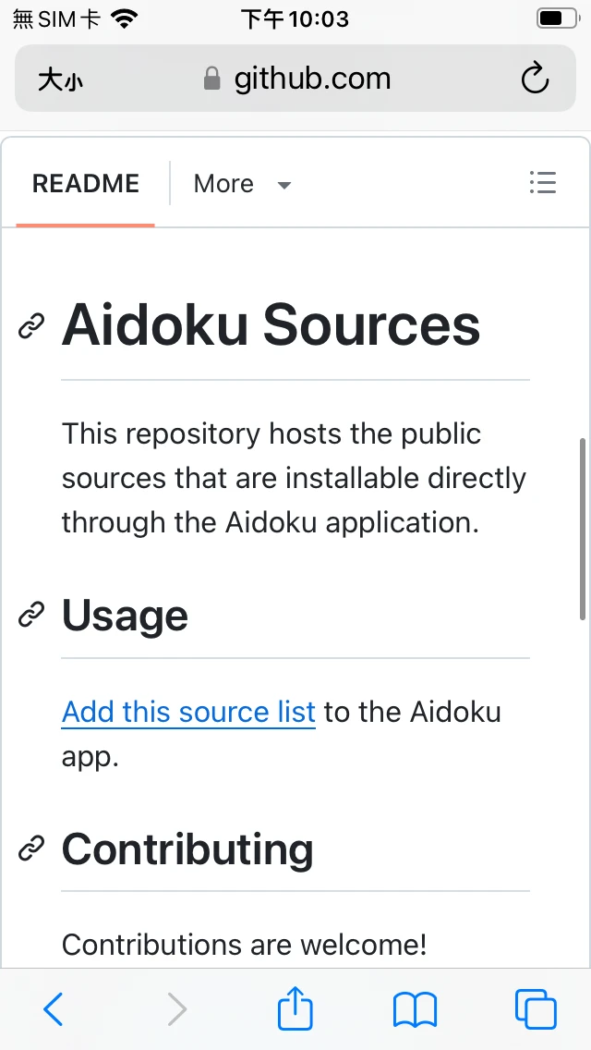
Task: Tap the Aidoku Sources heading
Action: 271,325
